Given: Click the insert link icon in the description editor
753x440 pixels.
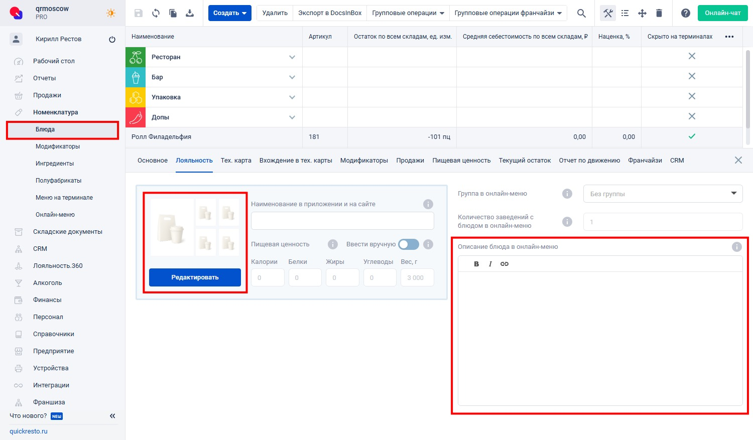Looking at the screenshot, I should (505, 263).
